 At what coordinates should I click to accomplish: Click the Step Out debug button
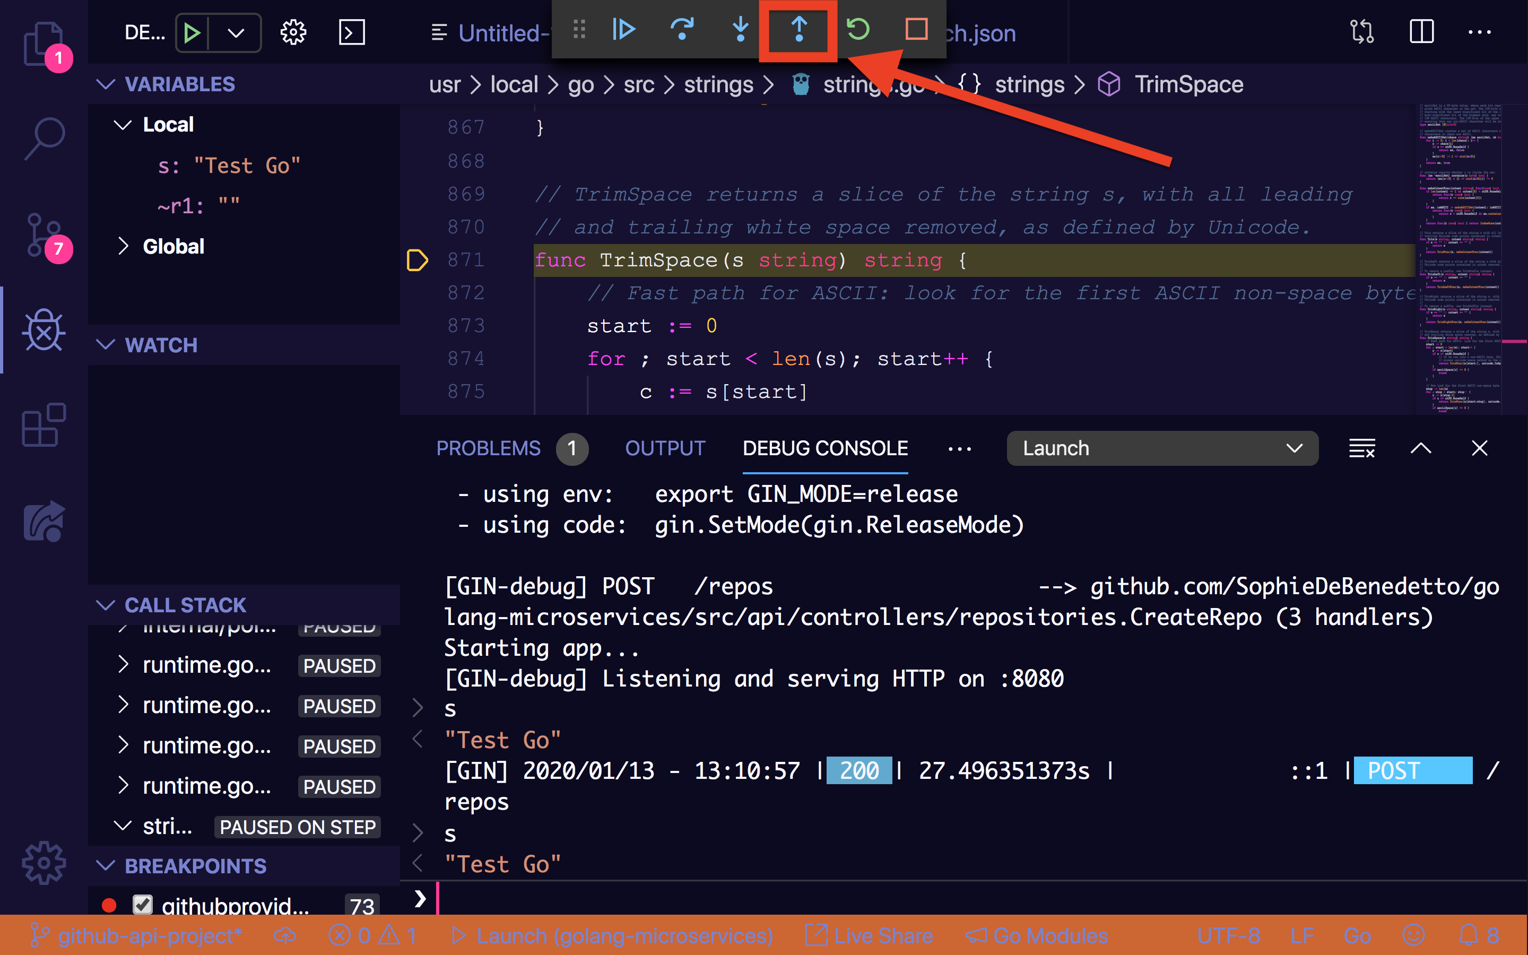coord(798,30)
